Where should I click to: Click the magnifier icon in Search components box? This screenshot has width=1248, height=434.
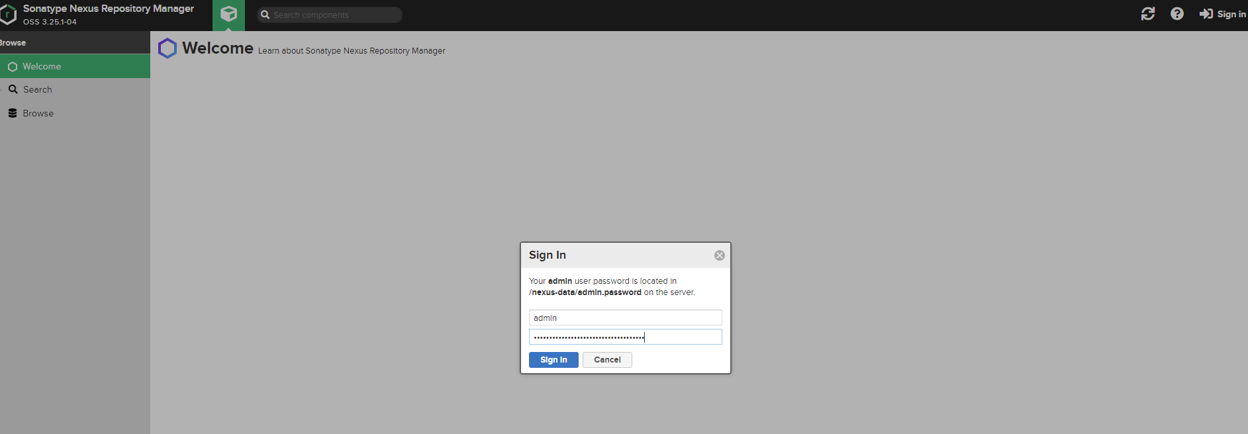tap(265, 15)
